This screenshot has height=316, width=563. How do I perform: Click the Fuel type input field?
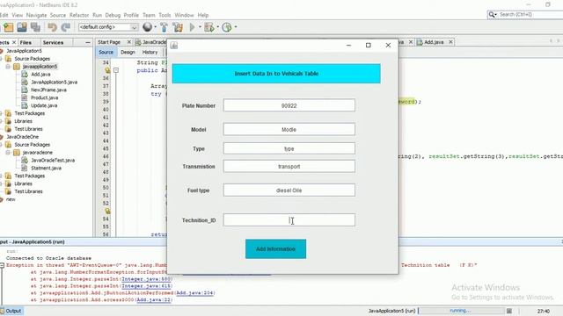click(x=289, y=190)
